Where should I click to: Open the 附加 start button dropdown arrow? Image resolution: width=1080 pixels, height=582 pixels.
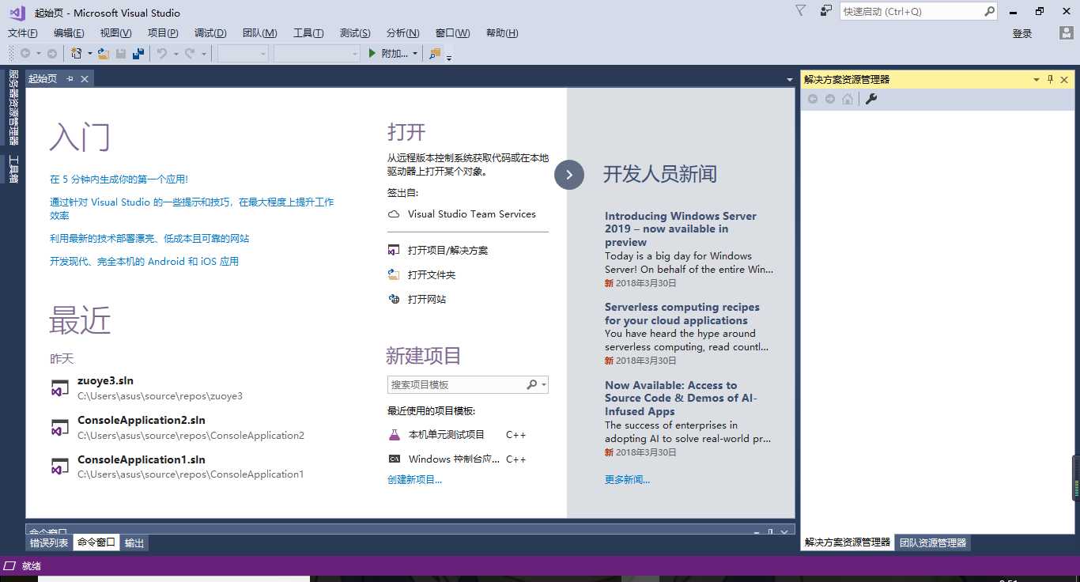point(415,54)
